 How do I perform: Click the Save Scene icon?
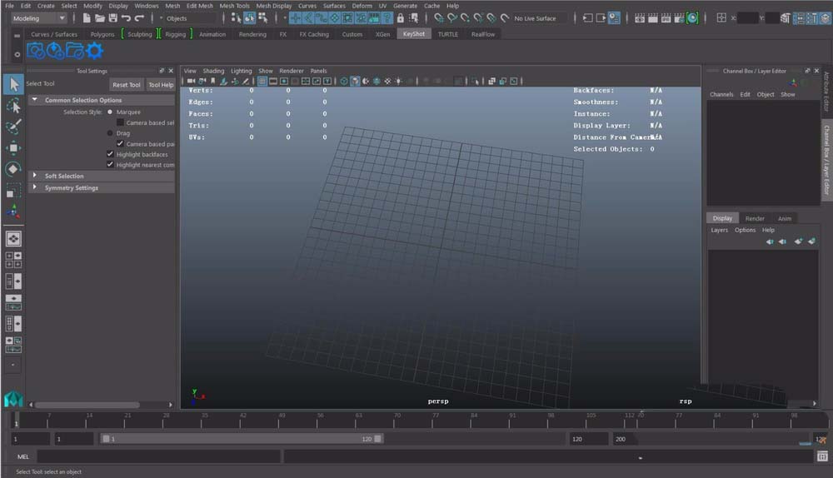112,17
